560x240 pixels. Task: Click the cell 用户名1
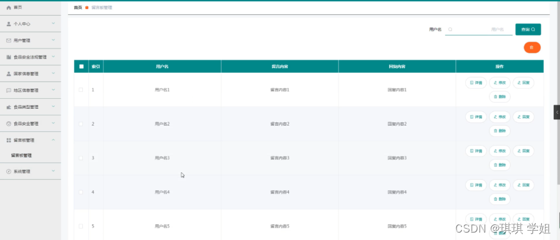(x=162, y=90)
